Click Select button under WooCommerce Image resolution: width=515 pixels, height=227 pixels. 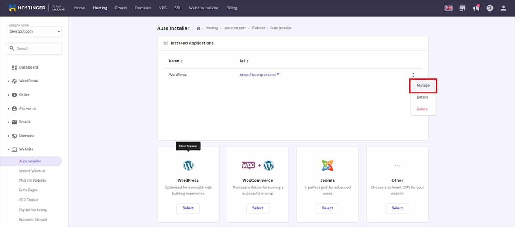[257, 208]
